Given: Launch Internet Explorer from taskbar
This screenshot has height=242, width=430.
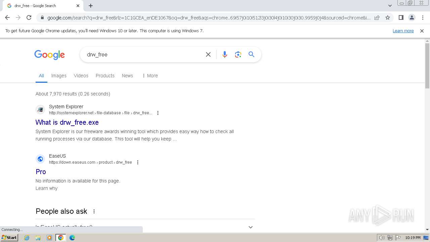Looking at the screenshot, I should coord(27,238).
